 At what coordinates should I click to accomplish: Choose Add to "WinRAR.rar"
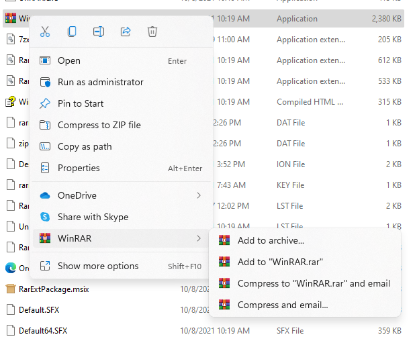(305, 262)
